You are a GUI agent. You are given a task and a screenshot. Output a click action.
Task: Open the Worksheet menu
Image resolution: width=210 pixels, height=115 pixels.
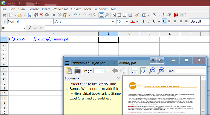point(60,9)
